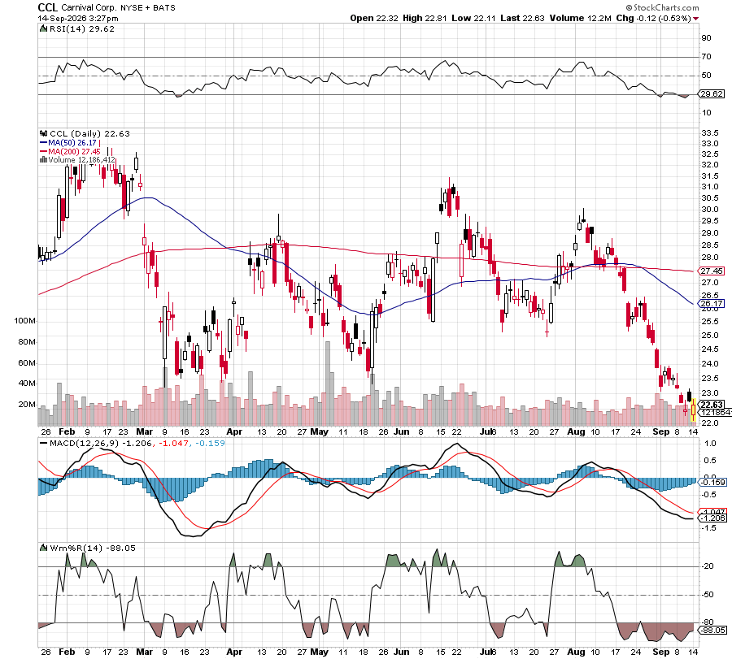Screen dimensions: 732x659
Task: Click Mar on the price panel date axis
Action: point(144,431)
